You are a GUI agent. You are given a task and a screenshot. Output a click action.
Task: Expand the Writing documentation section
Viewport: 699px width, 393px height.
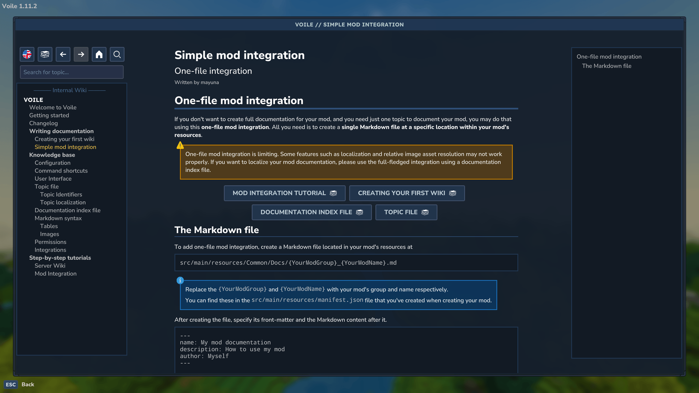61,131
